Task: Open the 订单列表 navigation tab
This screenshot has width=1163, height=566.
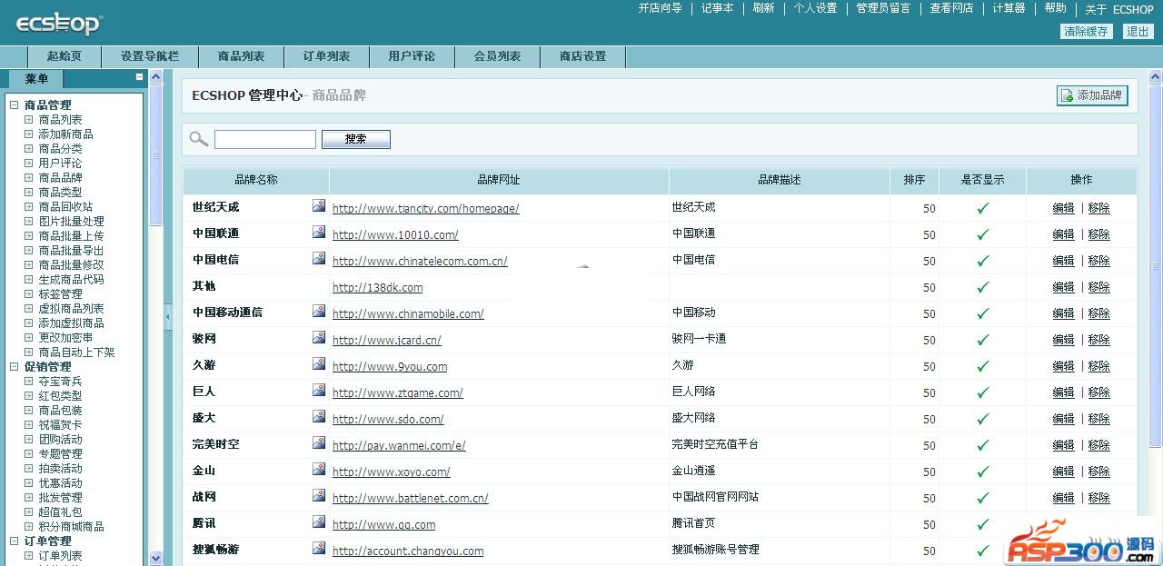Action: (x=326, y=56)
